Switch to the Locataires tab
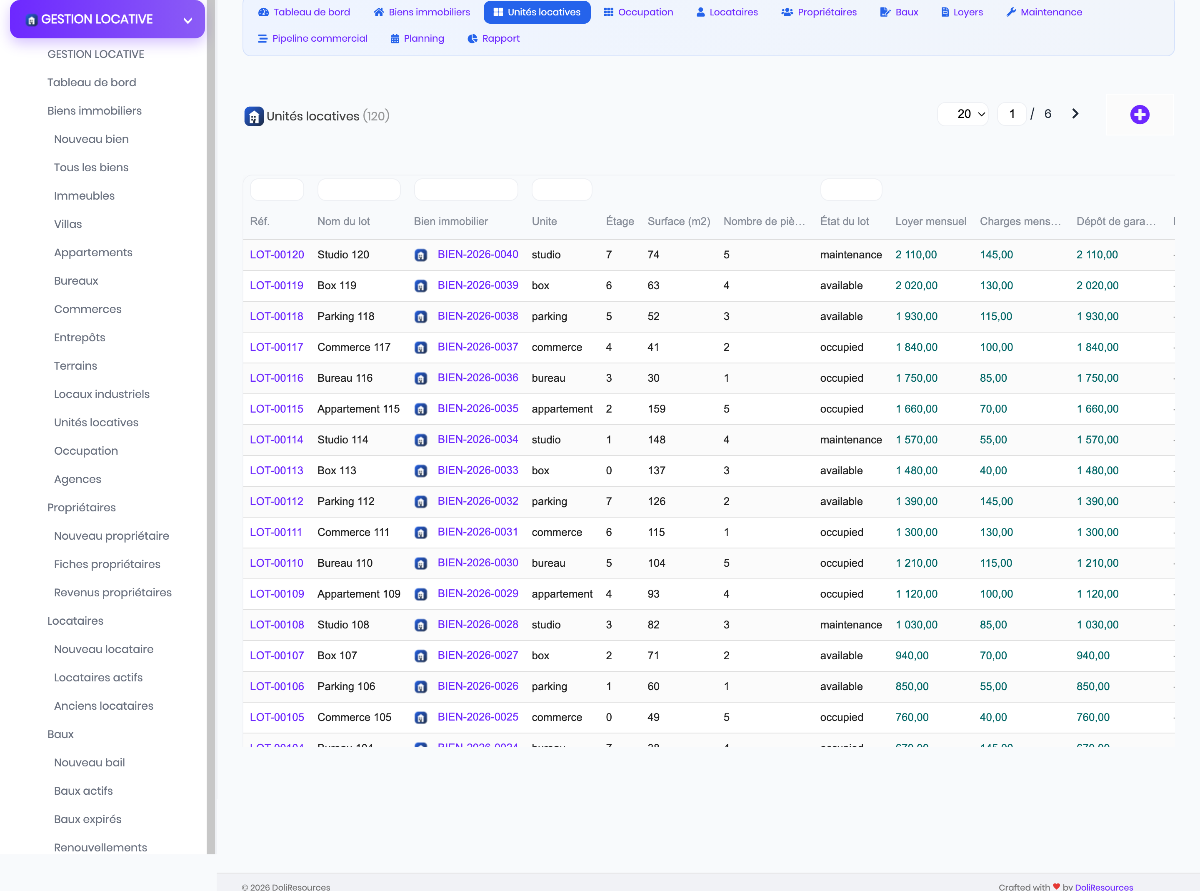 point(727,12)
